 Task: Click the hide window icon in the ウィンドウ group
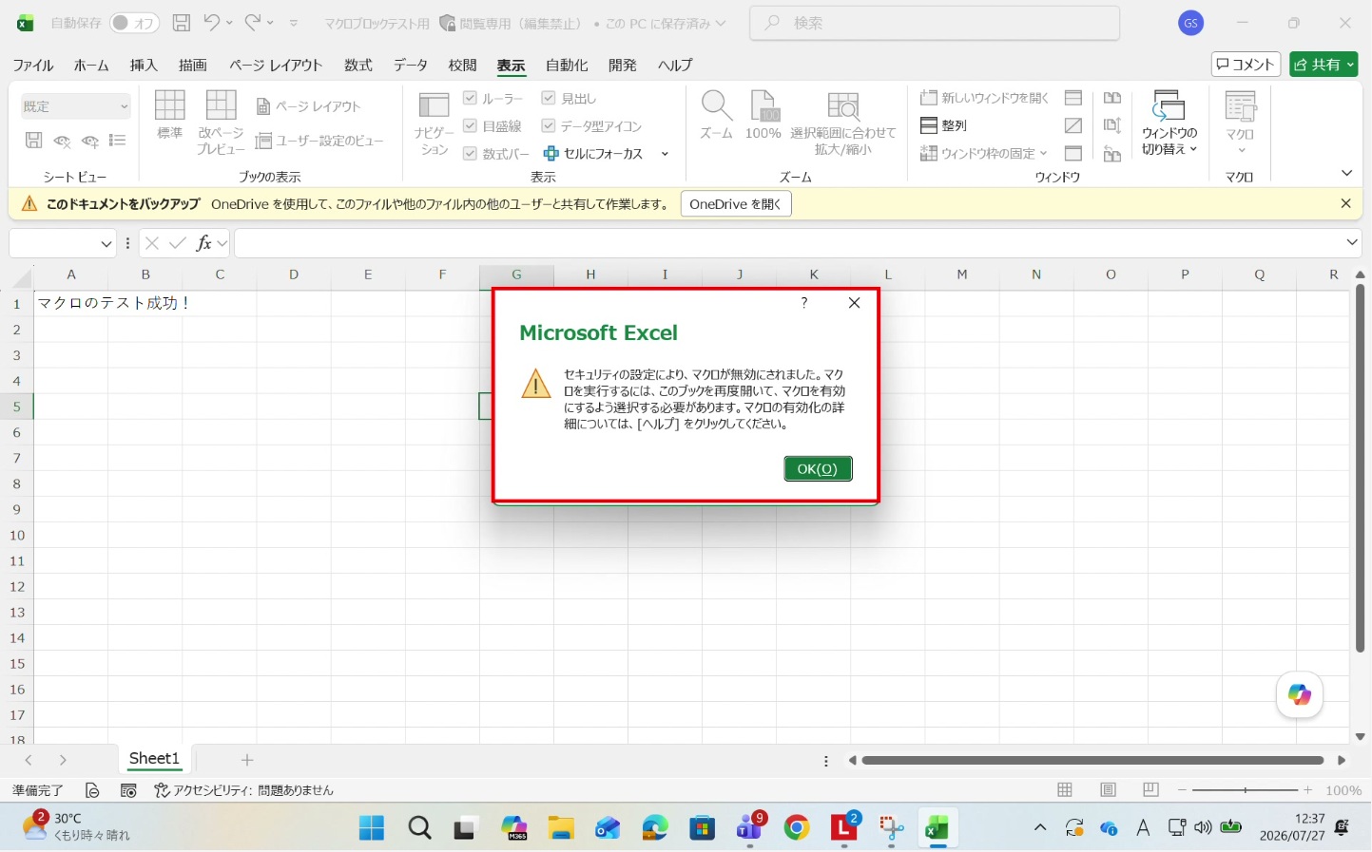click(x=1073, y=125)
